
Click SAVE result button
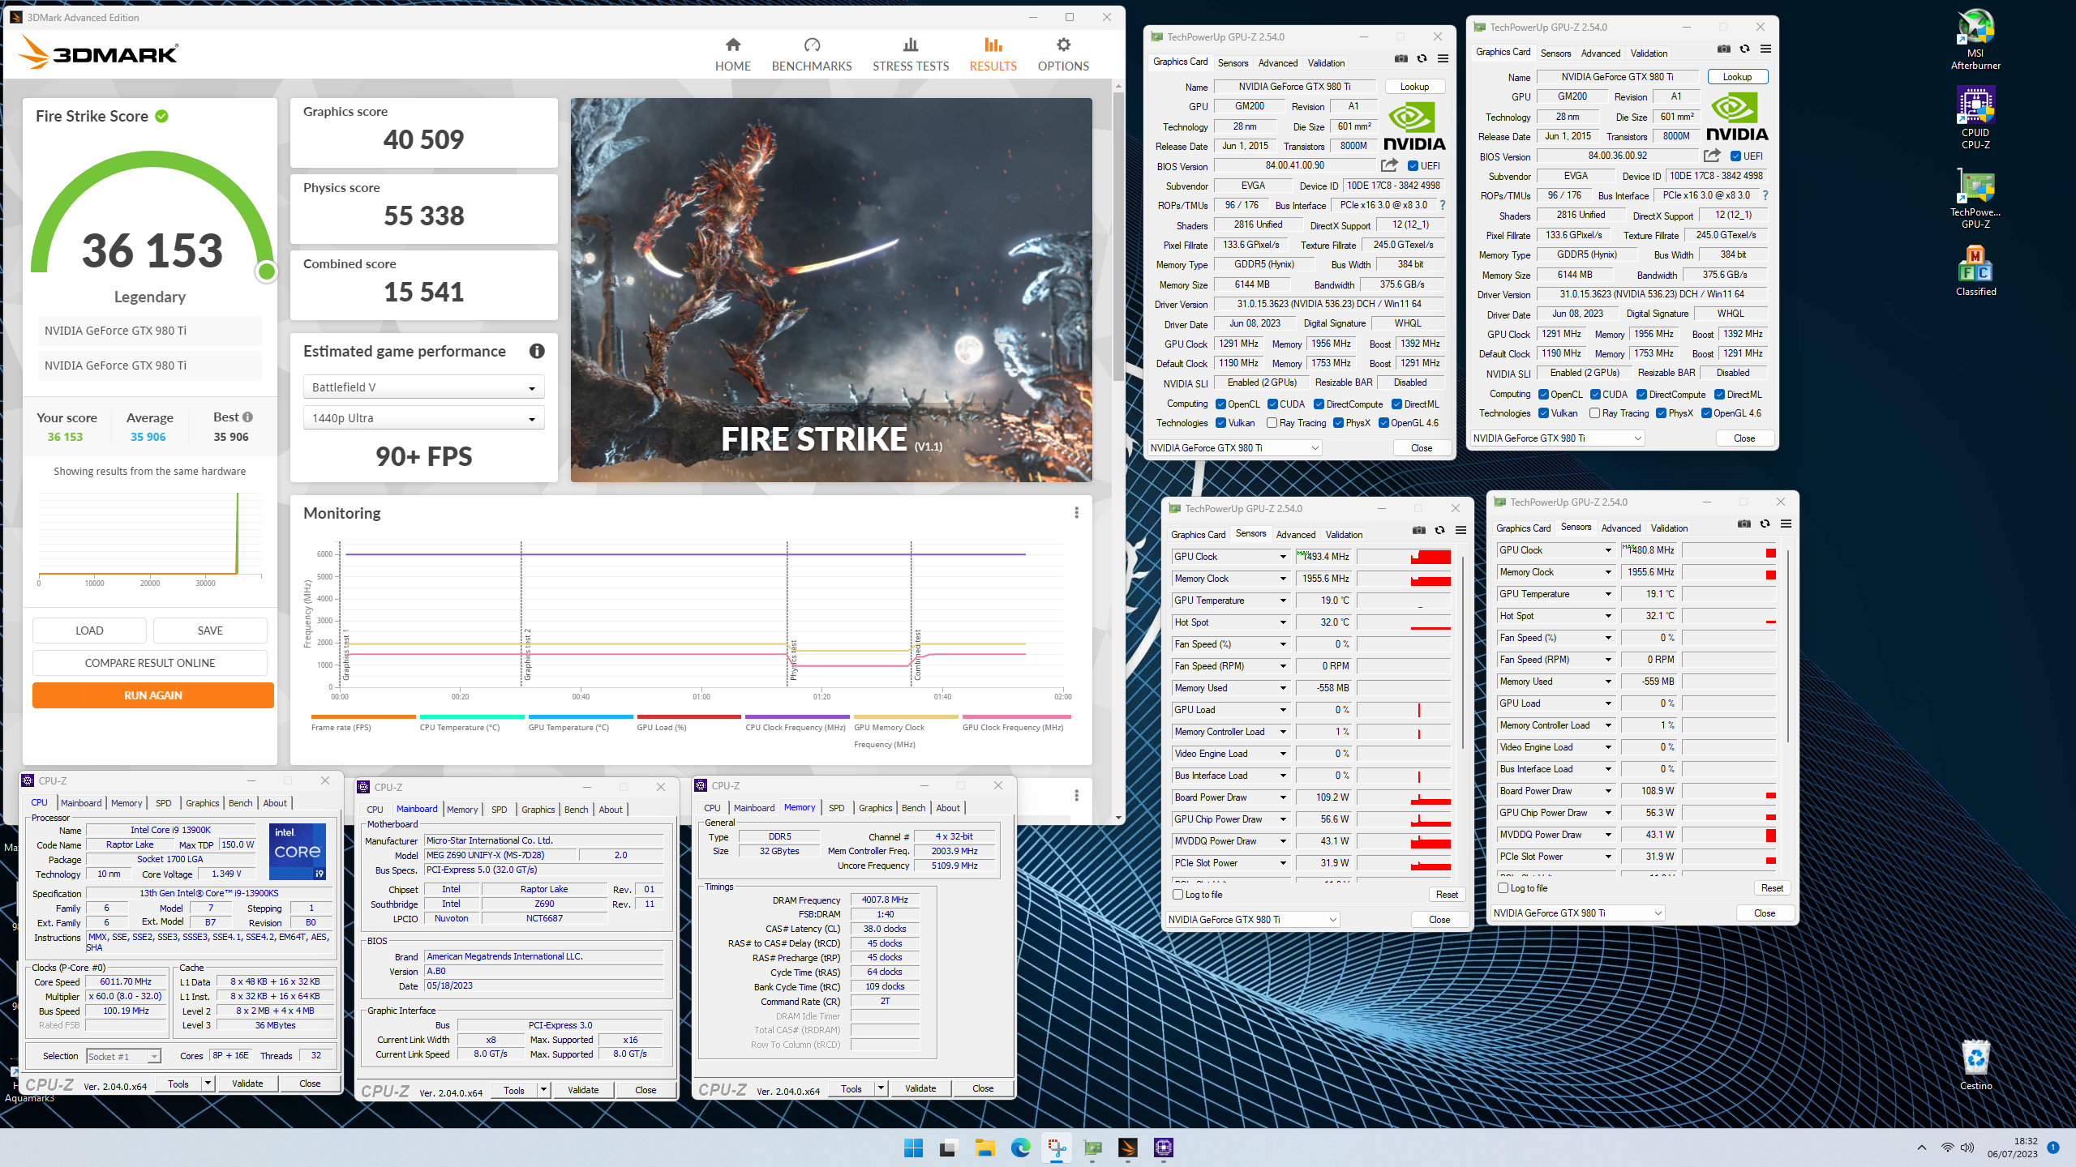coord(210,631)
